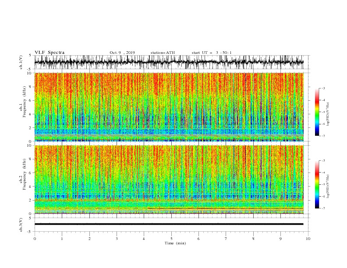Click the "-7" label on ch.2 color bar
Viewport: 347px width, 268px height.
click(323, 208)
